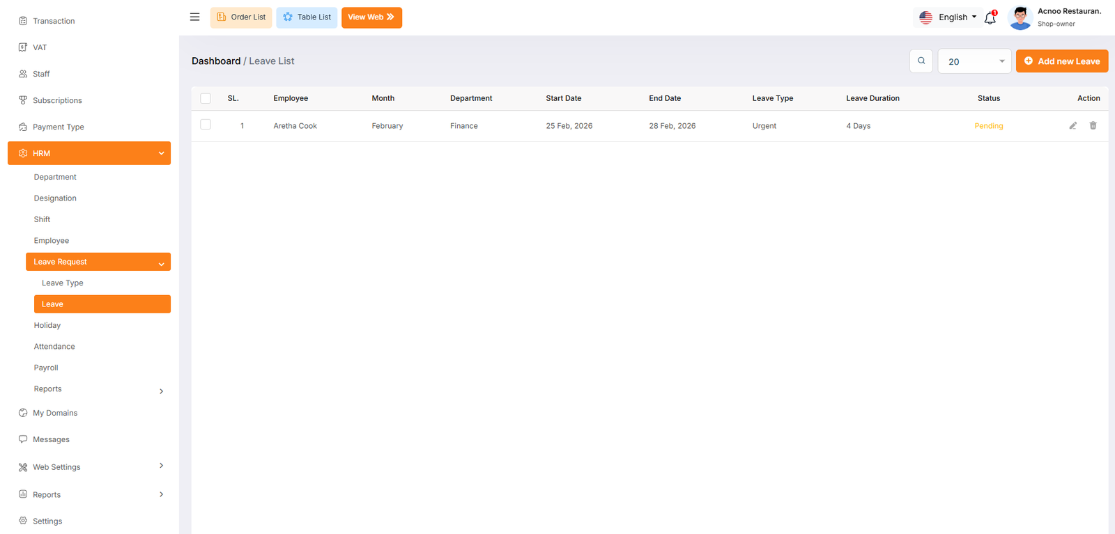Tick the checkbox for Aretha Cook's row
Image resolution: width=1115 pixels, height=534 pixels.
pyautogui.click(x=206, y=125)
